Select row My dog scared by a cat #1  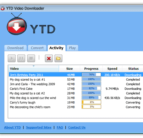point(76,79)
